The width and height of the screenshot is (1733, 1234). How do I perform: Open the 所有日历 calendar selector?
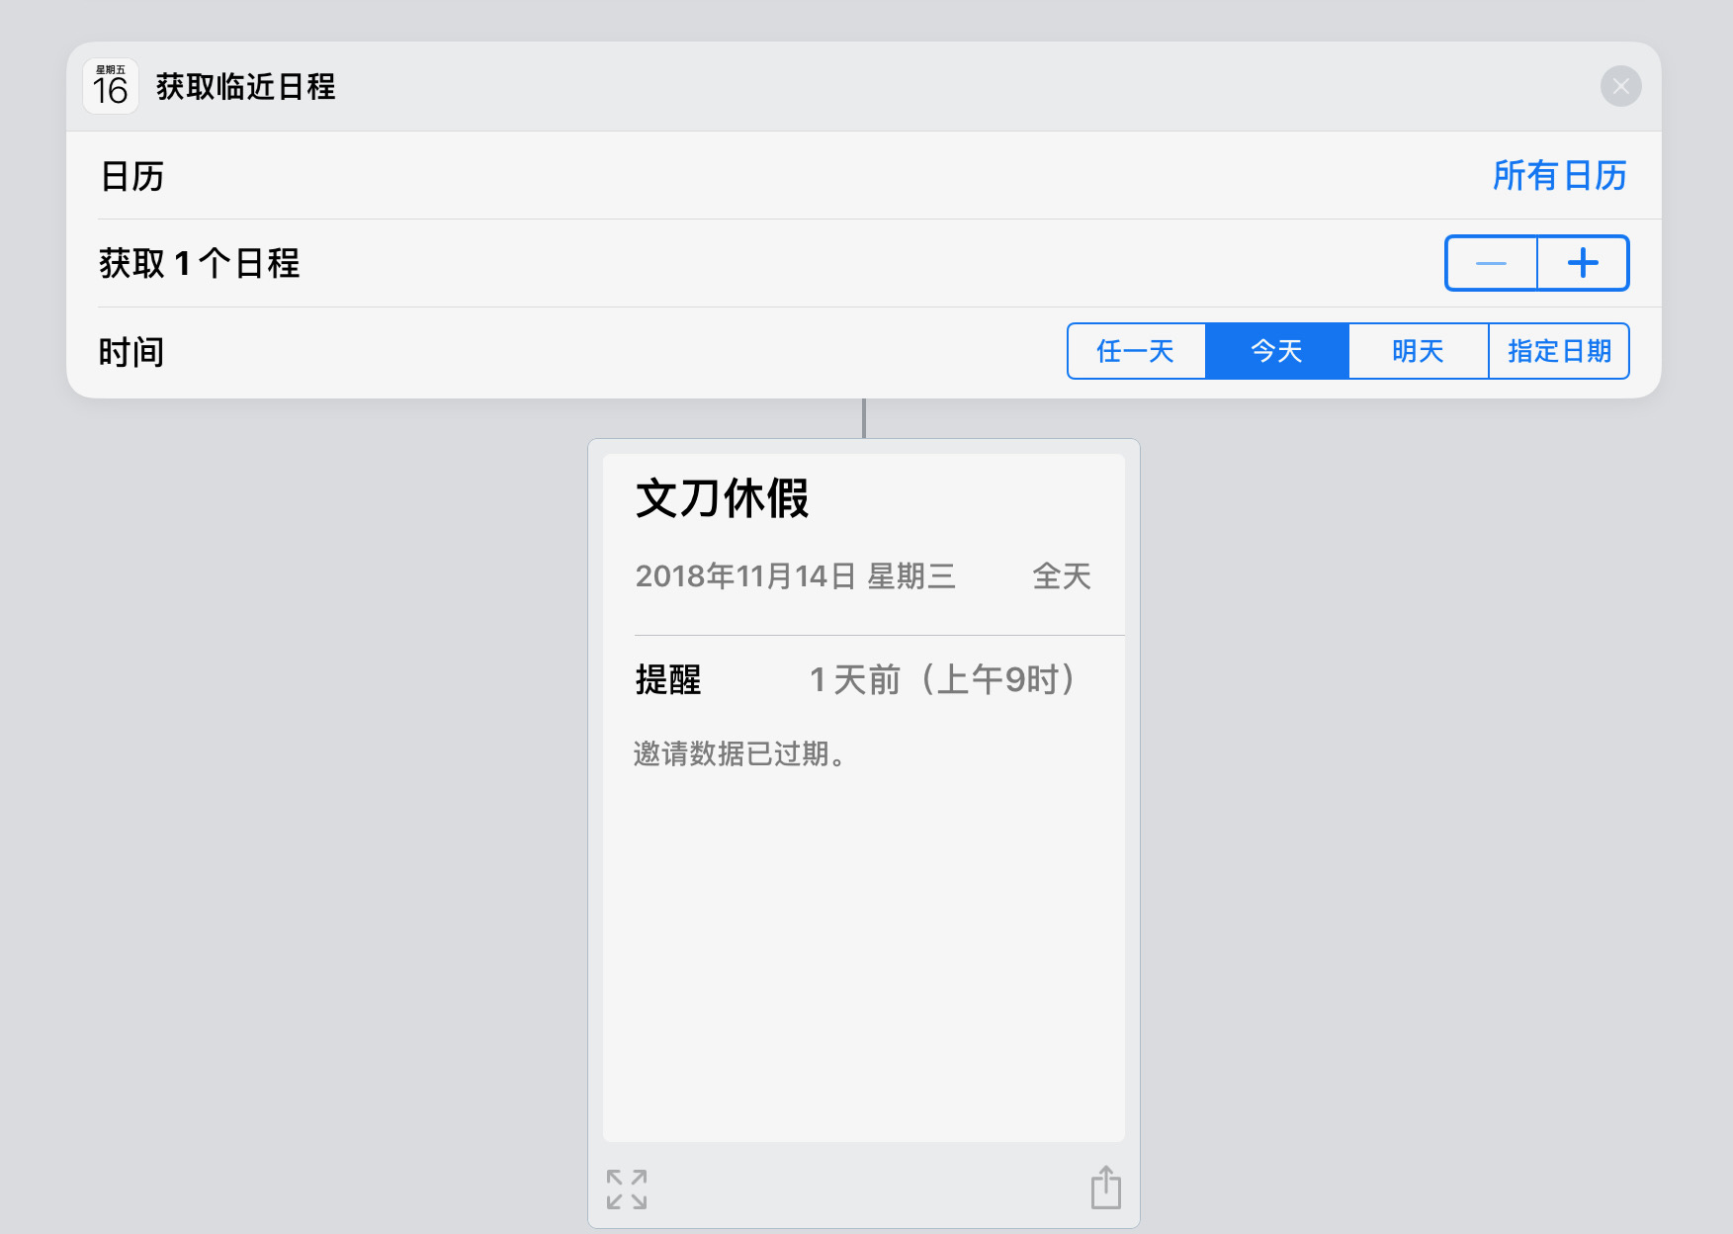click(1559, 176)
